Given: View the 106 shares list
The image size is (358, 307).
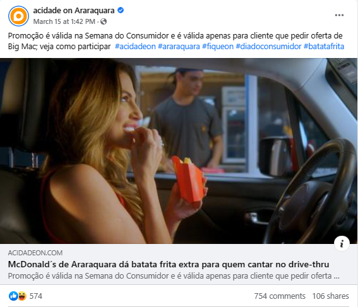Looking at the screenshot, I should [330, 296].
